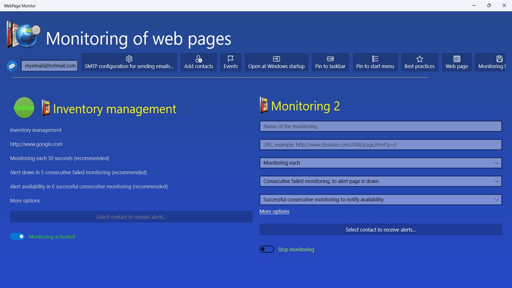Click the Monitoring 2 yellow heading
This screenshot has width=512, height=288.
[305, 106]
